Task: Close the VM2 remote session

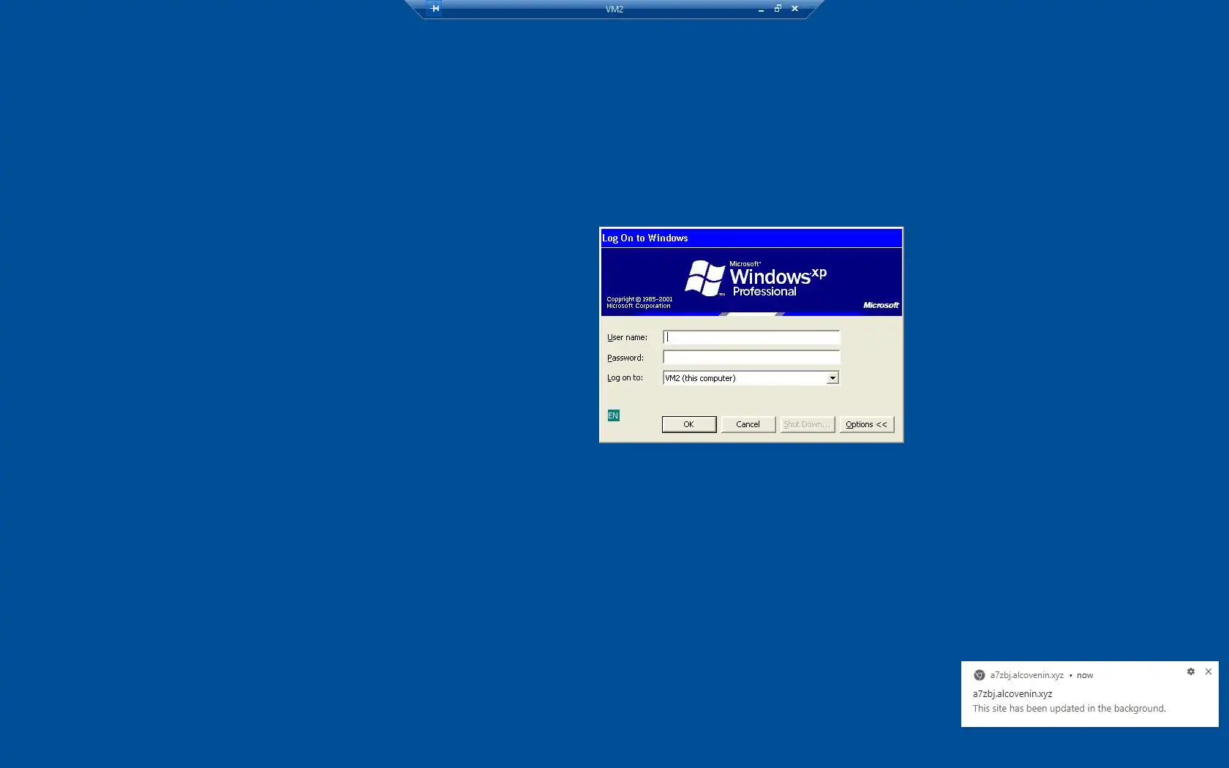Action: [794, 9]
